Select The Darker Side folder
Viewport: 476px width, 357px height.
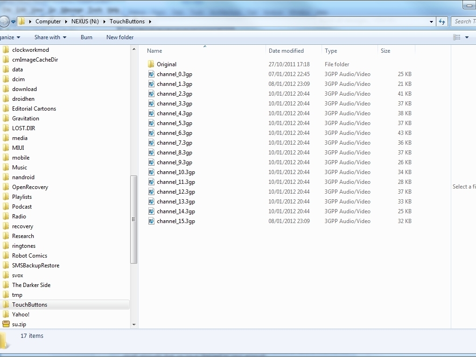(31, 285)
